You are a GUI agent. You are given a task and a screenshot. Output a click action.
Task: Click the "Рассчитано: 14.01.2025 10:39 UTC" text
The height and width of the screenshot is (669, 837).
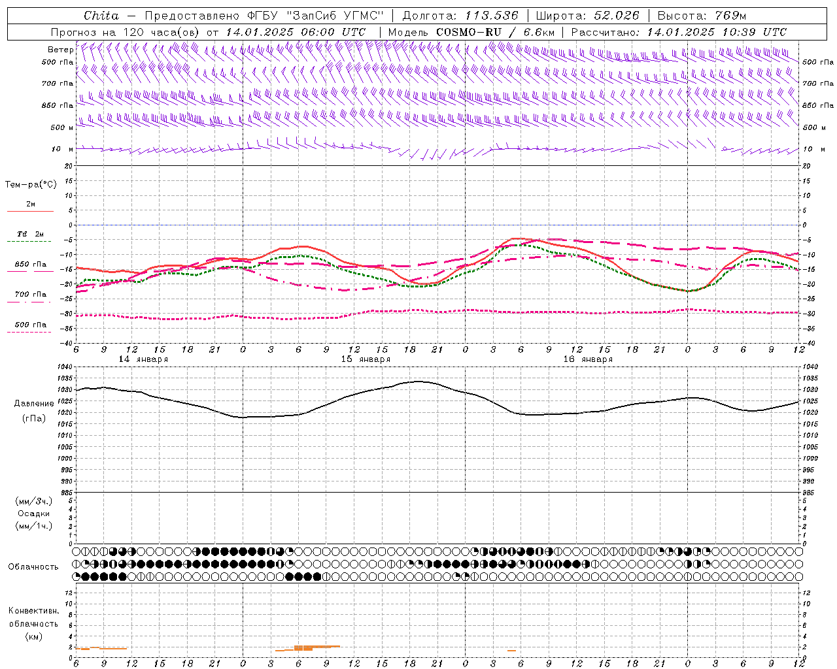pos(679,32)
